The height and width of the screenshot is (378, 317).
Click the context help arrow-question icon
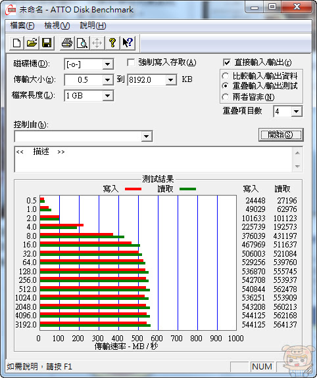click(128, 43)
